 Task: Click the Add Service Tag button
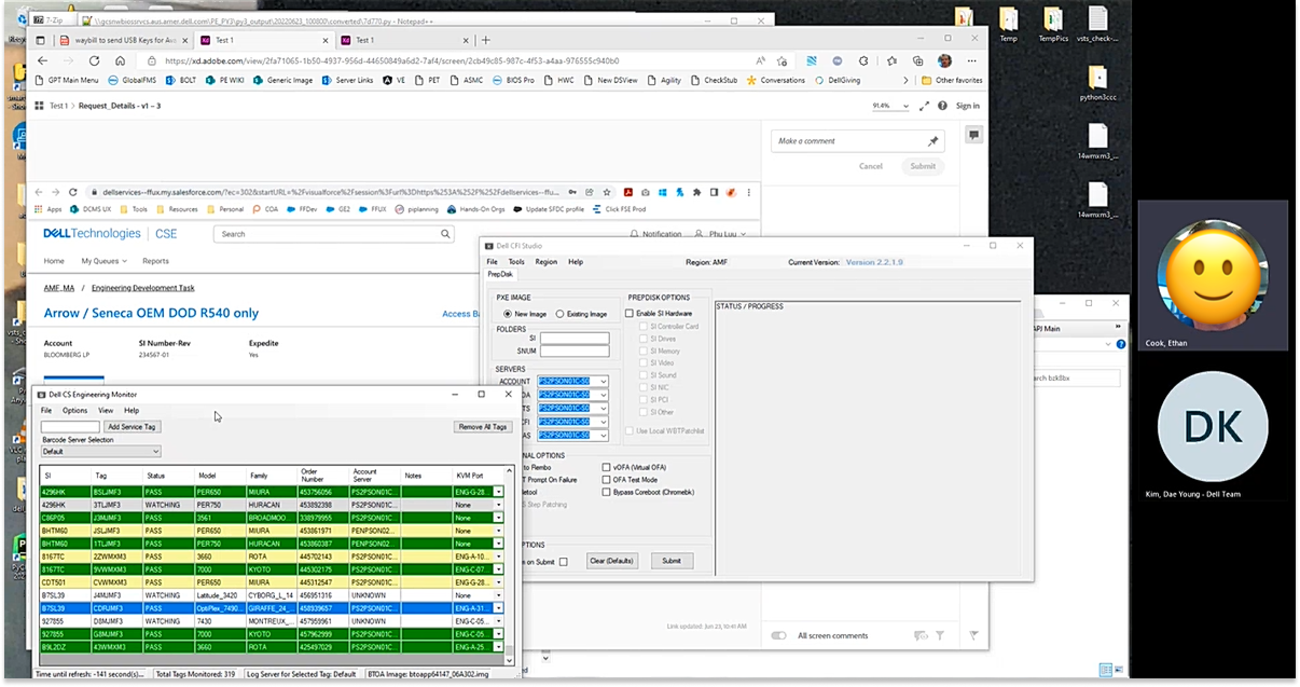(x=132, y=427)
